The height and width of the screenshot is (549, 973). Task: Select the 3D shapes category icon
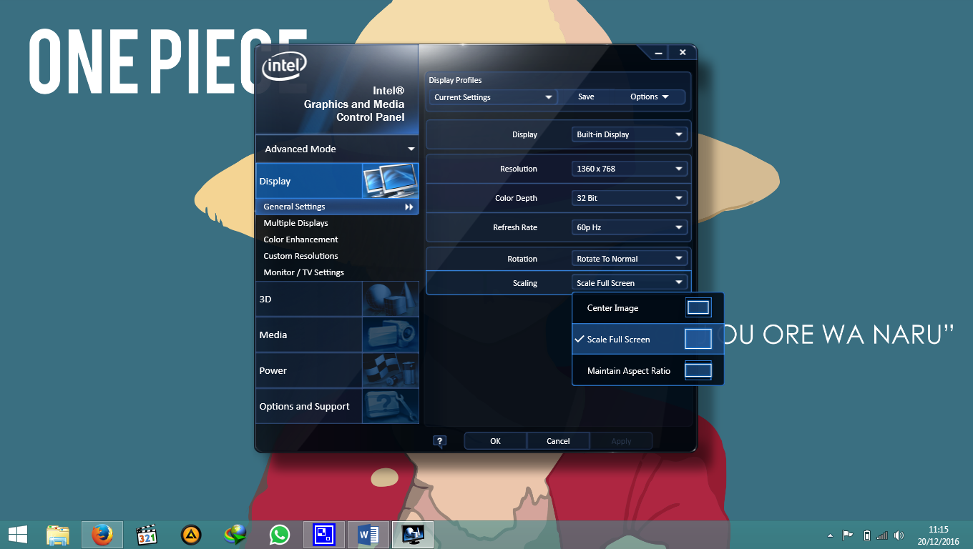(390, 299)
